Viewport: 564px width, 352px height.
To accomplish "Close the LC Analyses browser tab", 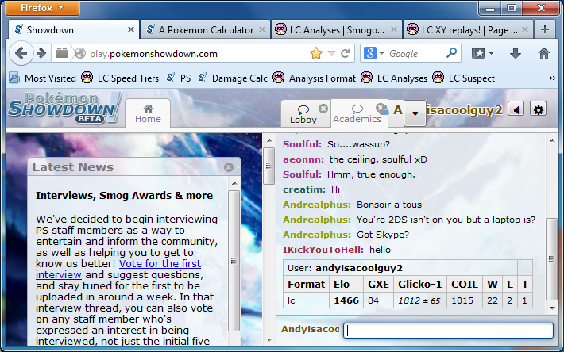I will click(394, 29).
